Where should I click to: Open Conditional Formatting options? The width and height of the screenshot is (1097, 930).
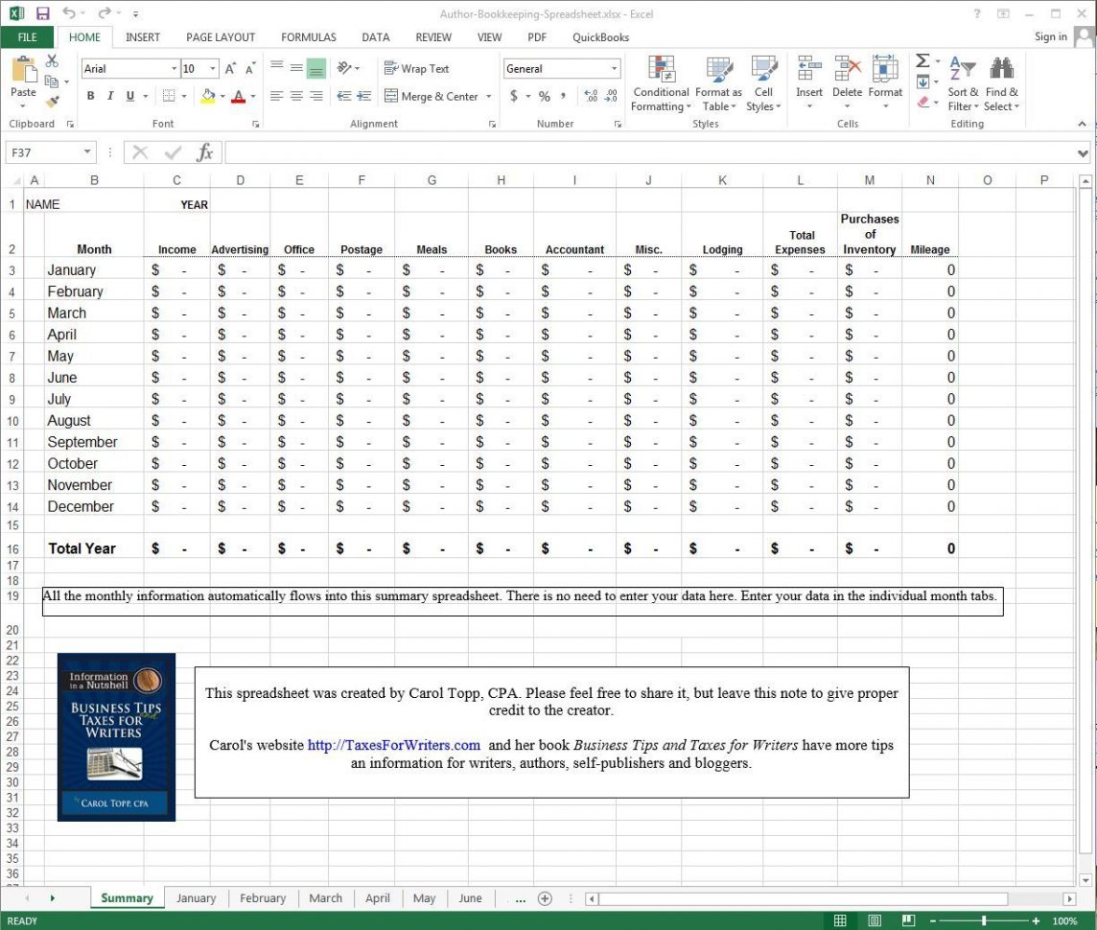(661, 84)
